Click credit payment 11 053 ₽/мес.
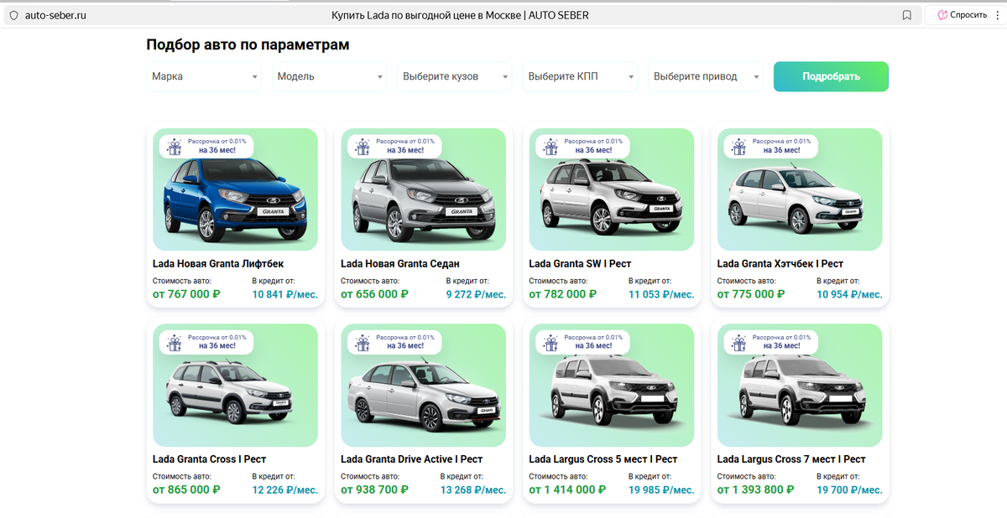 661,294
